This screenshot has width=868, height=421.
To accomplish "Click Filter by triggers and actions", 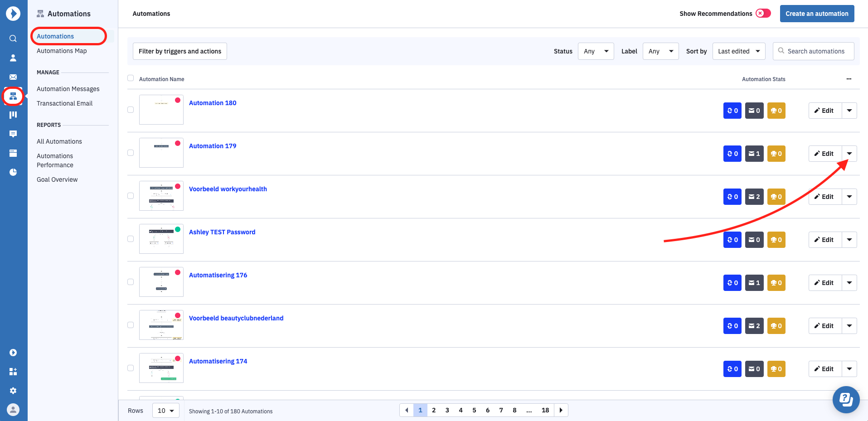I will click(x=180, y=51).
